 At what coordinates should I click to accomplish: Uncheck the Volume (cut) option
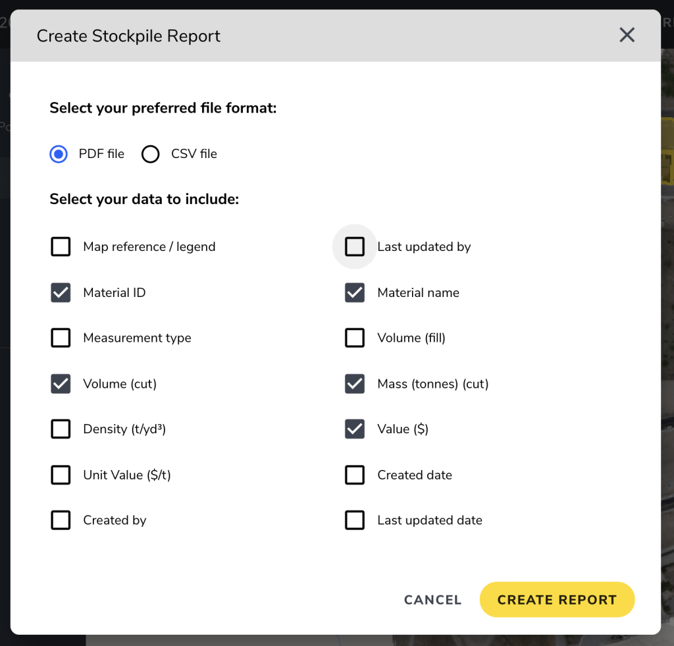pos(61,384)
